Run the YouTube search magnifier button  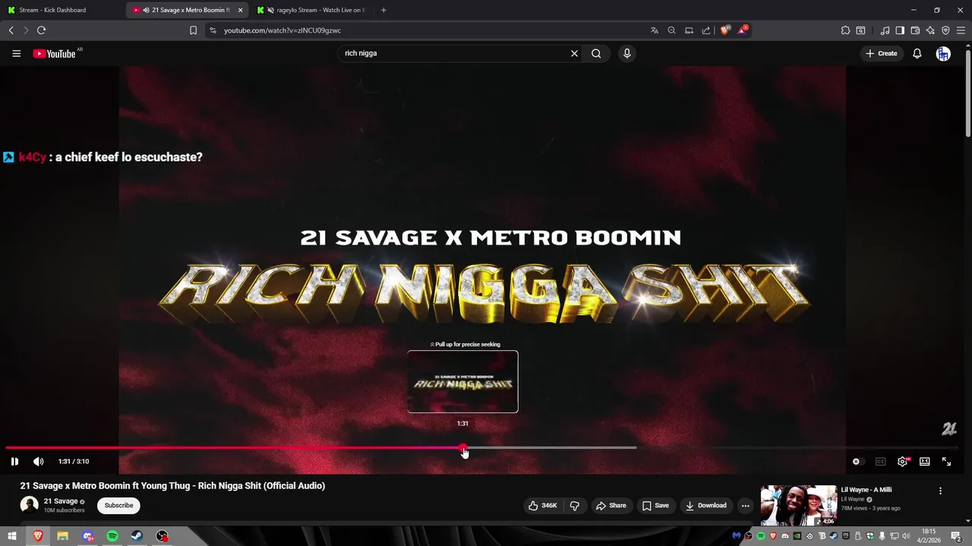[596, 53]
